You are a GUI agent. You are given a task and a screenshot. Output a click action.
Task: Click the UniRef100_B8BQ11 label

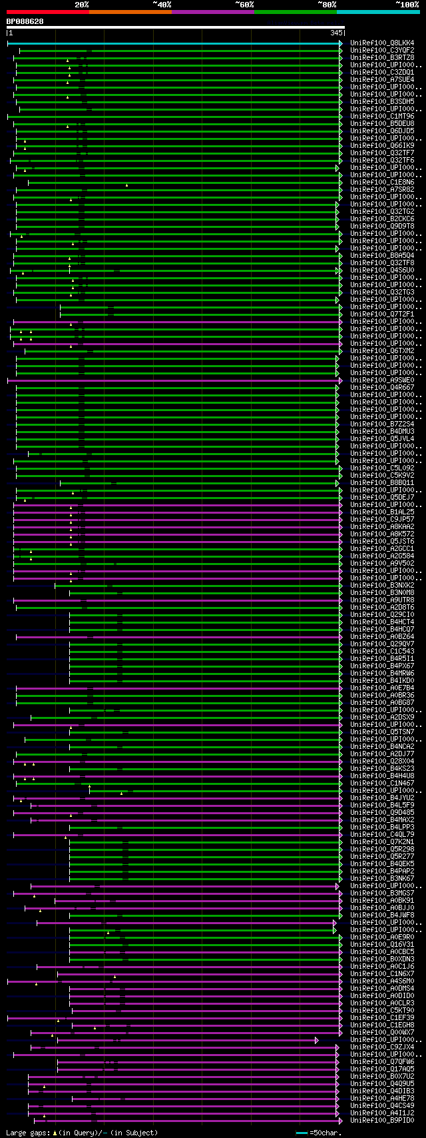pyautogui.click(x=382, y=483)
